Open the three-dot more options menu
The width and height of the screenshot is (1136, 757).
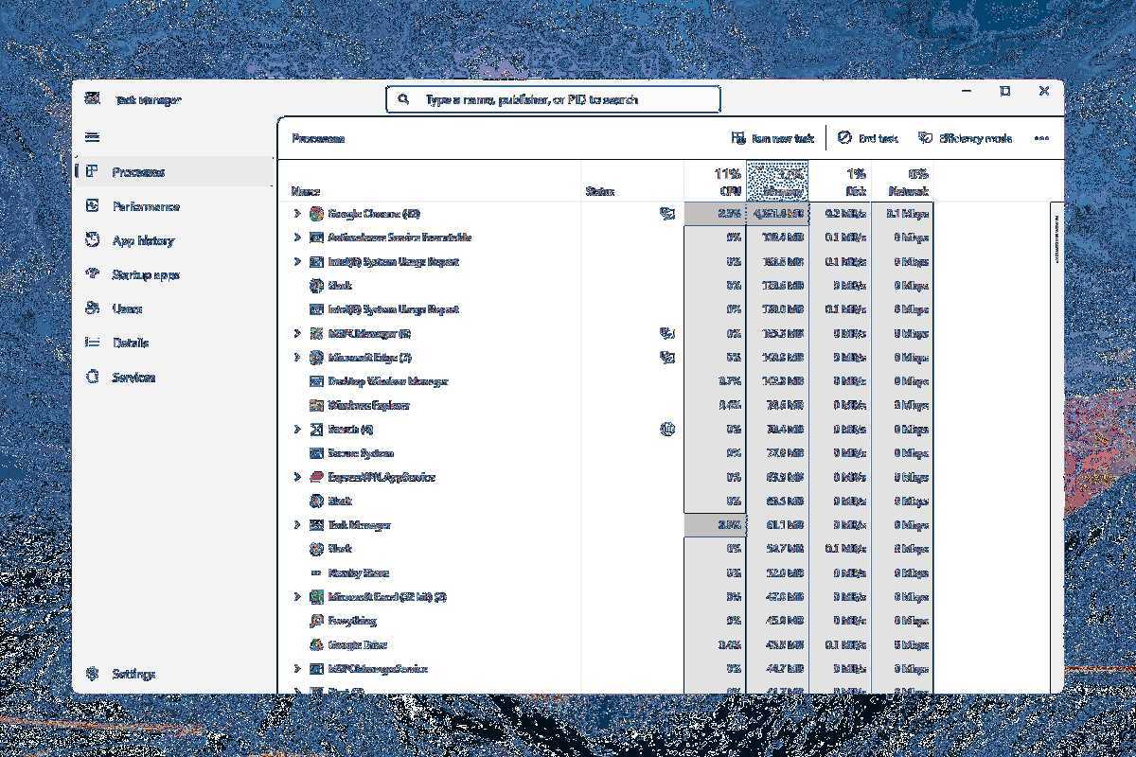(x=1041, y=138)
